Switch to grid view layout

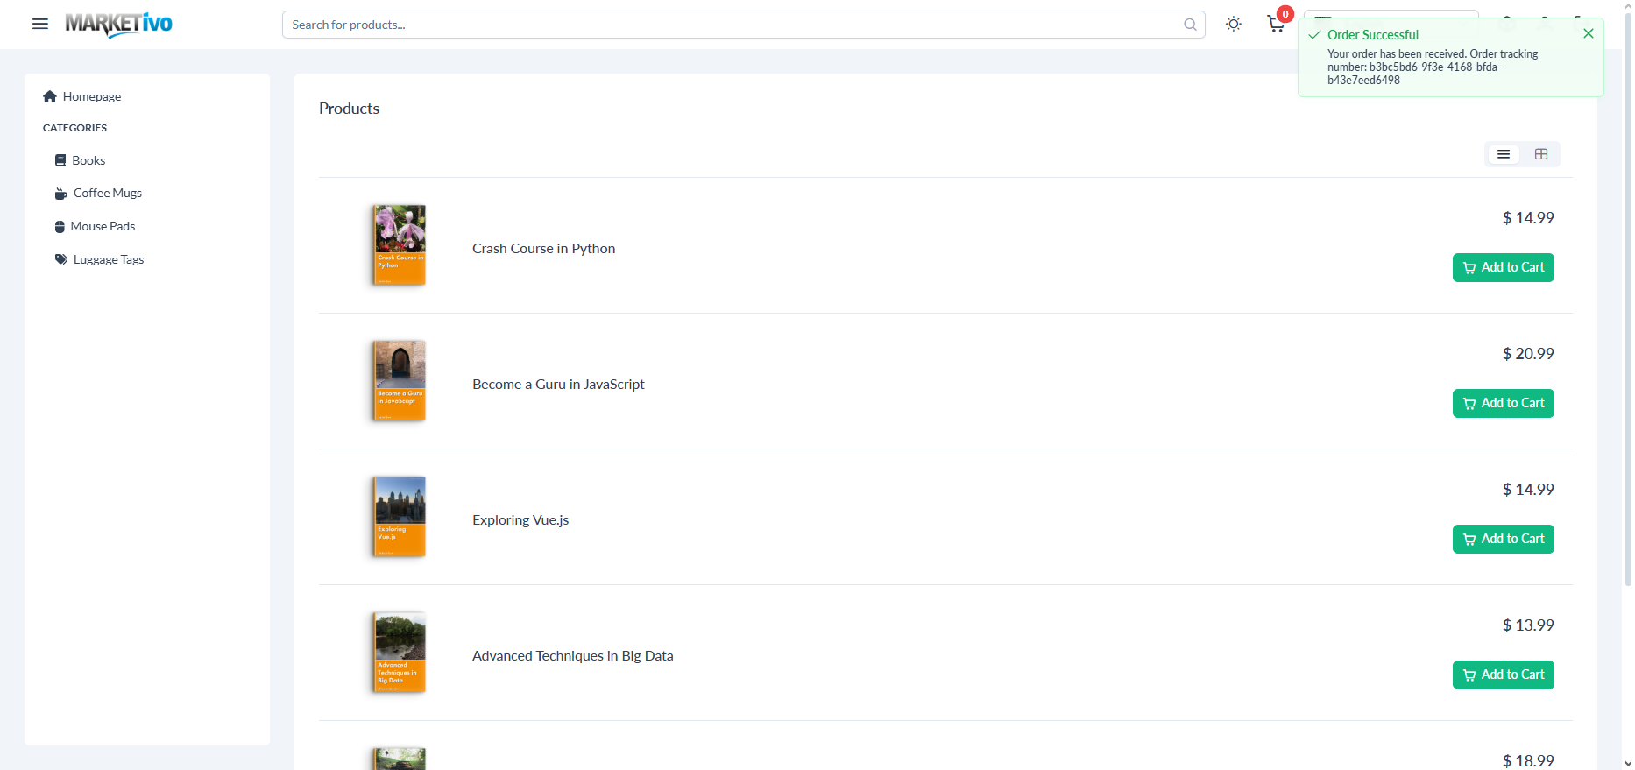(1541, 154)
